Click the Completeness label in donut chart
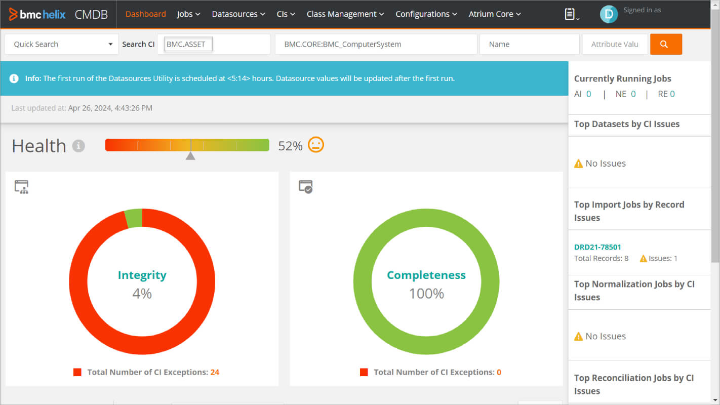Screen dimensions: 720x405 coord(426,275)
